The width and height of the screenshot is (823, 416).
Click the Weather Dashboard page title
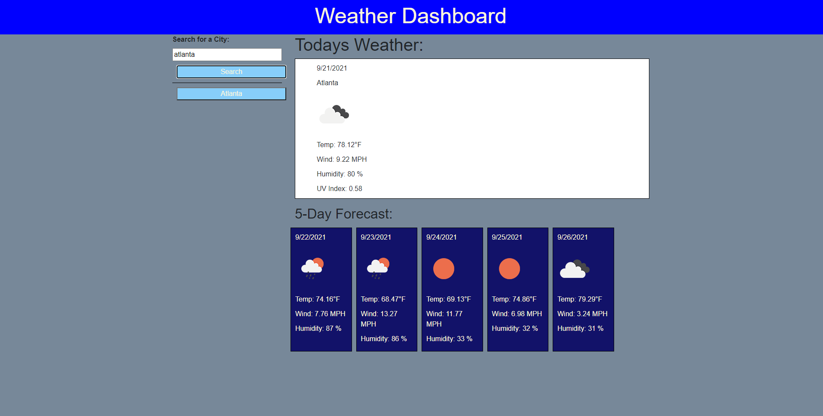[x=410, y=16]
